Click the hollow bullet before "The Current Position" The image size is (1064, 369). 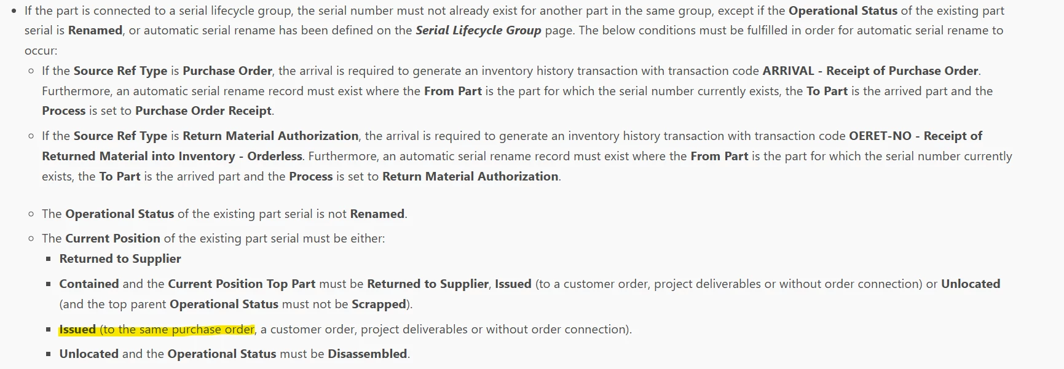(x=31, y=238)
